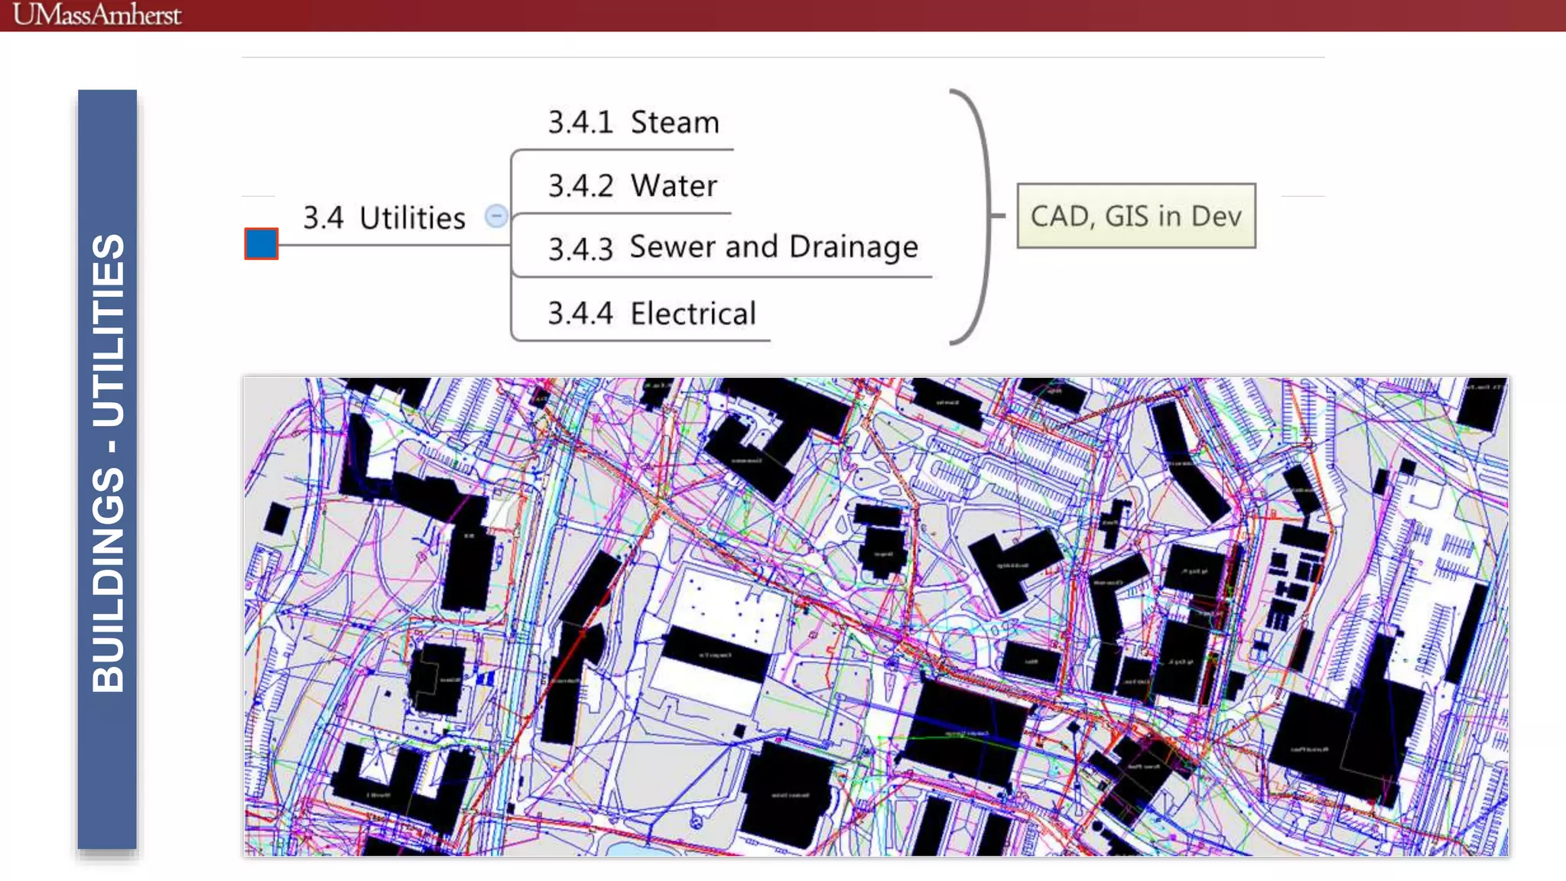The image size is (1566, 881).
Task: Click black building directly below white dotted roof
Action: click(715, 654)
